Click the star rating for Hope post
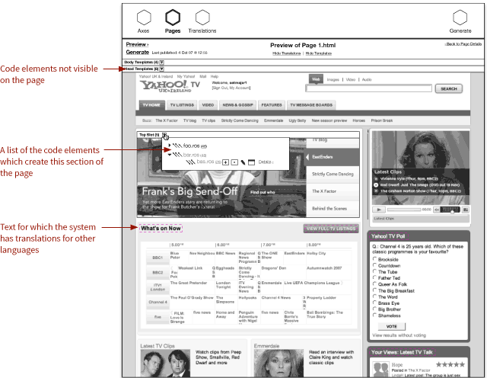This screenshot has height=378, width=487. pos(450,364)
